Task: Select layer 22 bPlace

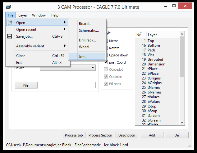Action: pos(157,73)
